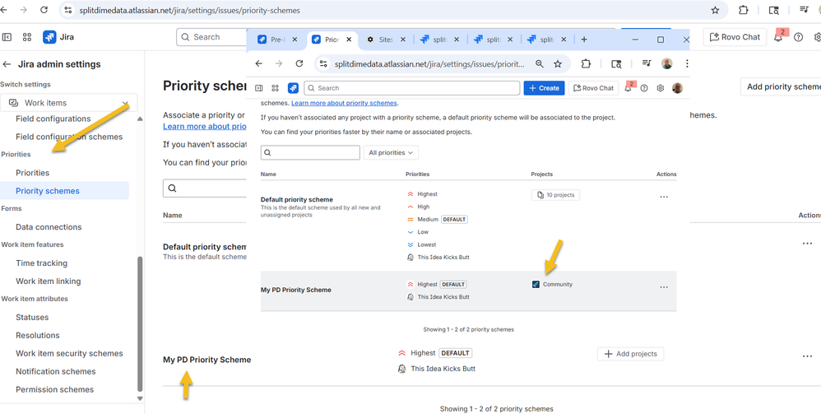Reload the page in background browser window
The height and width of the screenshot is (414, 821).
point(44,10)
